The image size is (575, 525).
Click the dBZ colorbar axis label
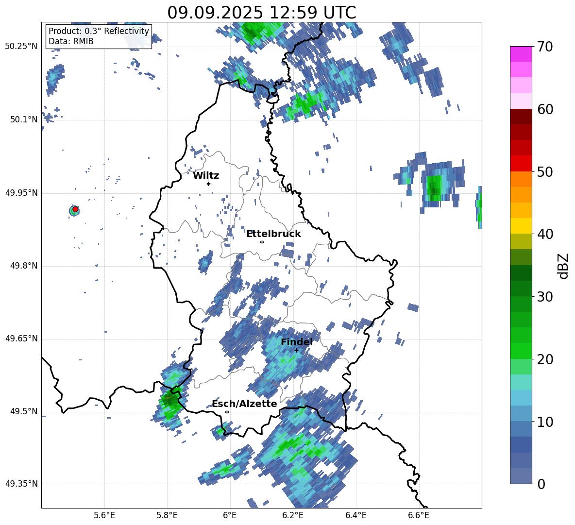click(564, 266)
